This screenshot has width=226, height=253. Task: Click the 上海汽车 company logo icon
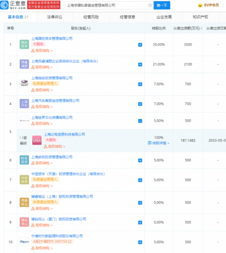pyautogui.click(x=24, y=104)
